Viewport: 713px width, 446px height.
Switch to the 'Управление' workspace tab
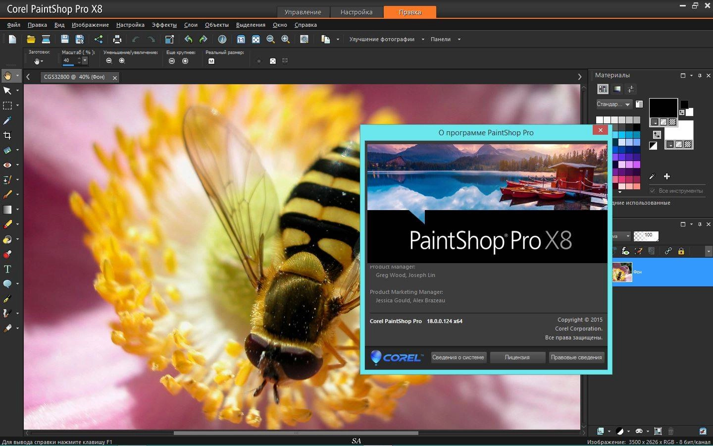pyautogui.click(x=303, y=12)
